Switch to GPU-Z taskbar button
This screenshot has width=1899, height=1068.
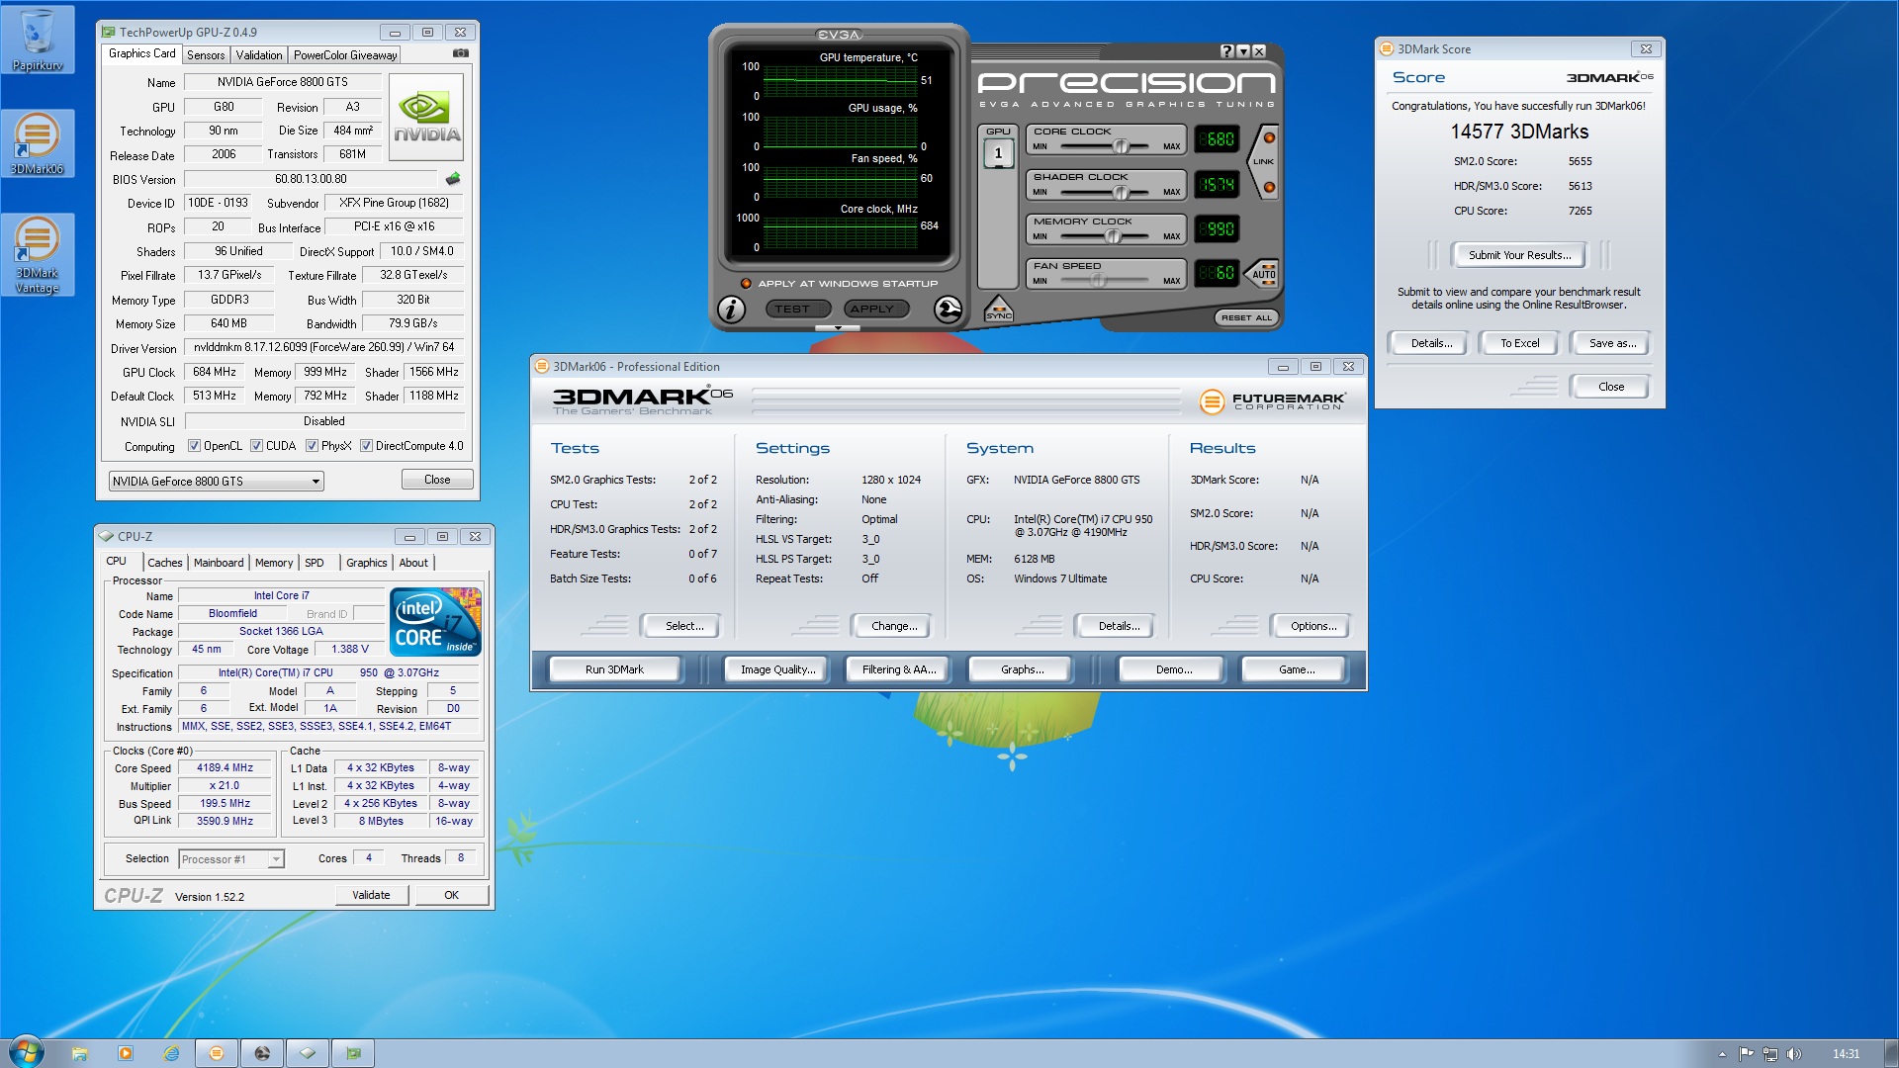353,1053
